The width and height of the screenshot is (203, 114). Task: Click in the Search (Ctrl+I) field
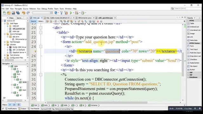tap(186, 9)
